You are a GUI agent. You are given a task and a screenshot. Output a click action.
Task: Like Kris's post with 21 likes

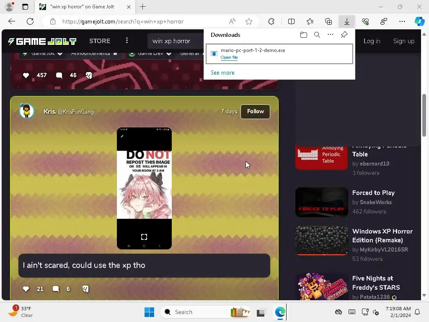[x=26, y=289]
